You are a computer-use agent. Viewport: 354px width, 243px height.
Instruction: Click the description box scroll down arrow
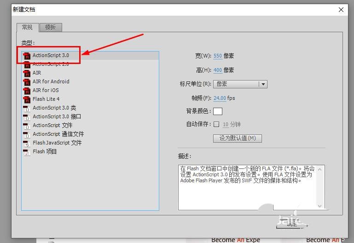319,206
